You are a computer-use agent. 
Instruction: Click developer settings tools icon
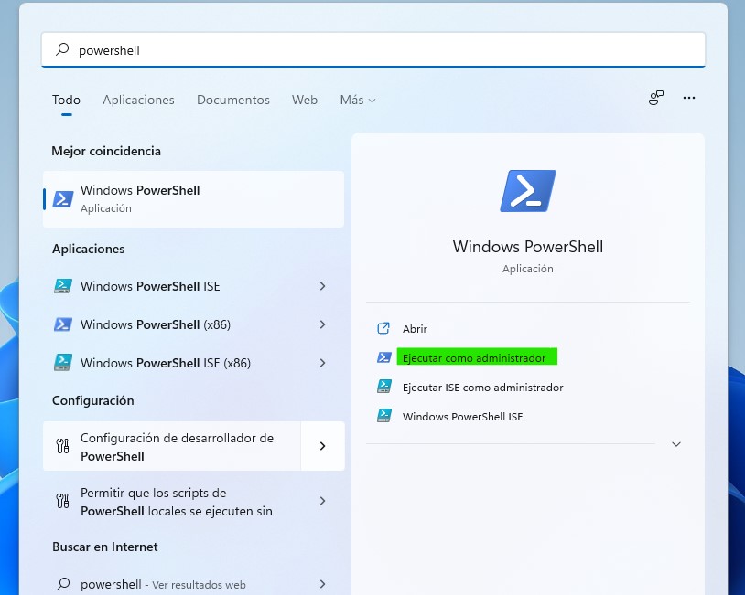63,446
